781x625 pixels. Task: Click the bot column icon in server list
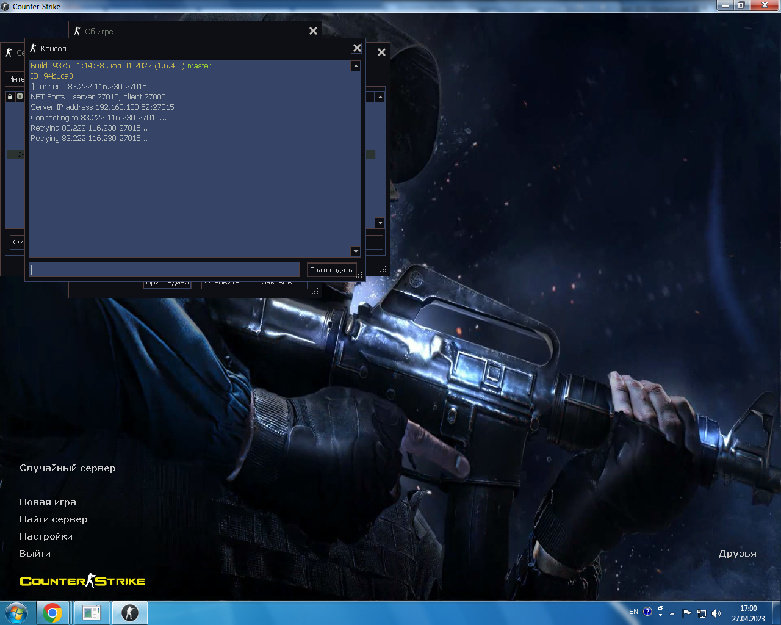pyautogui.click(x=20, y=96)
